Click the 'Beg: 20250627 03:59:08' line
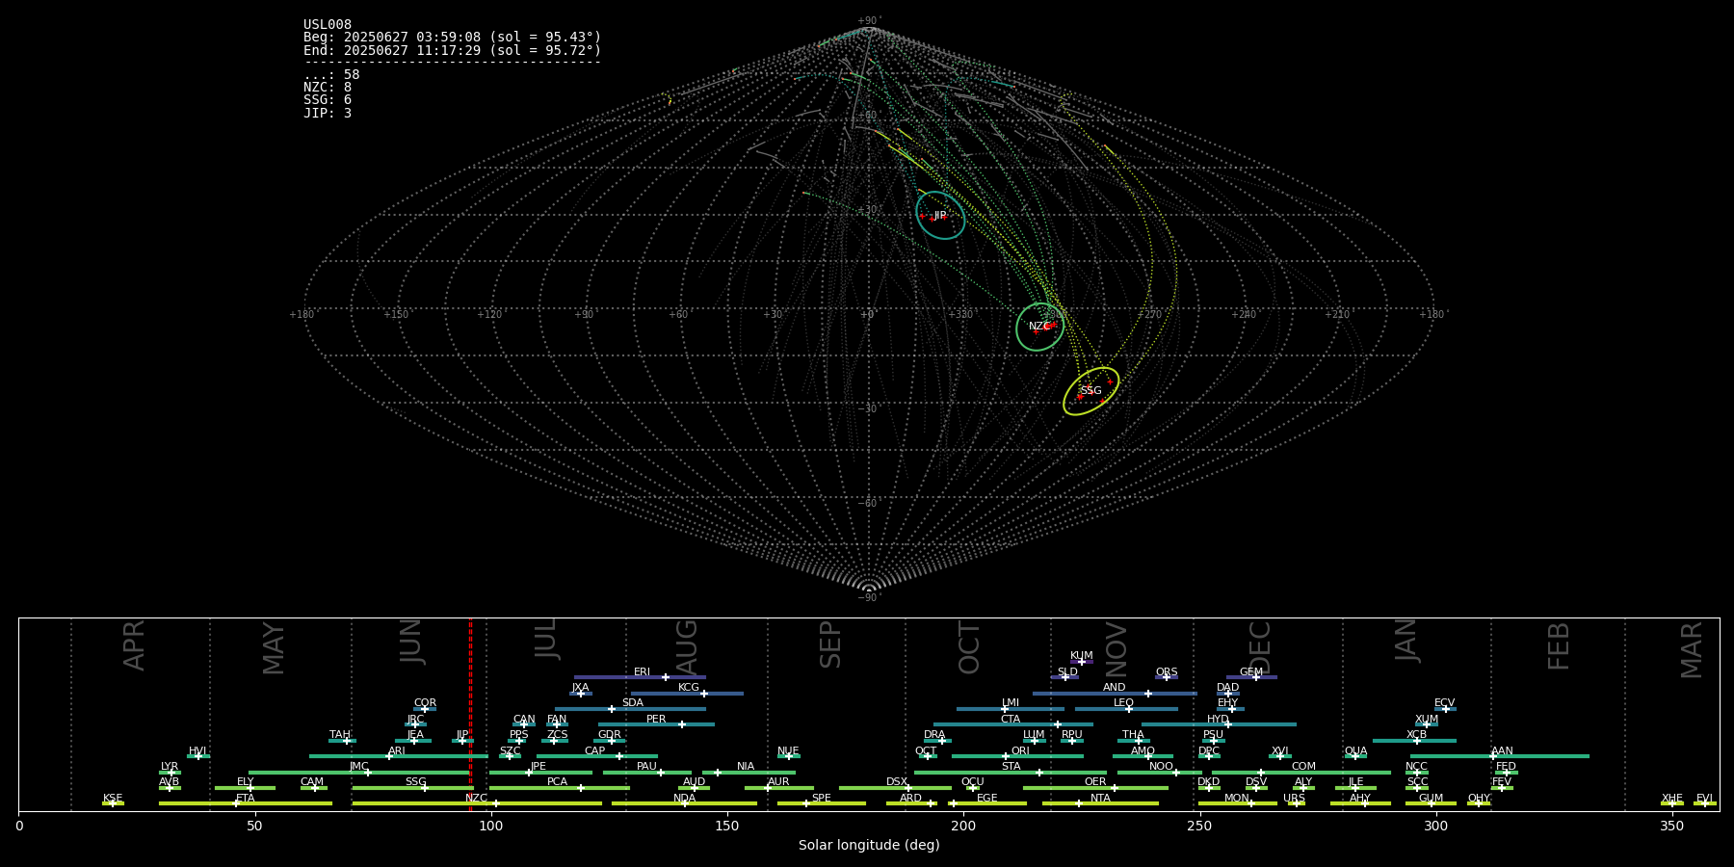This screenshot has height=867, width=1734. pyautogui.click(x=452, y=38)
